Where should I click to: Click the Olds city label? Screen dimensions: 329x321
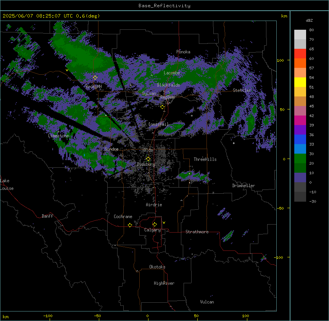148,150
